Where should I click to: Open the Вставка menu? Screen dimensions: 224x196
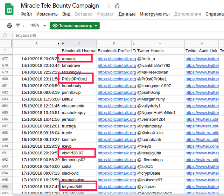(x=84, y=14)
